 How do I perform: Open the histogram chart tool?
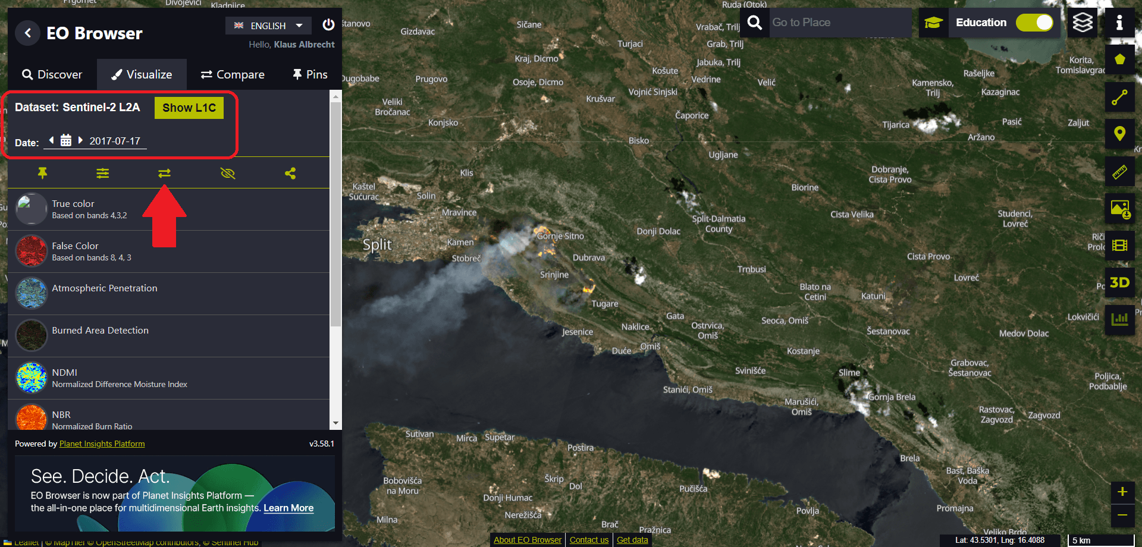1119,319
